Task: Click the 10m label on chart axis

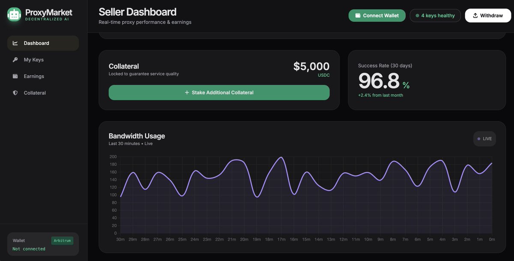Action: [368, 240]
